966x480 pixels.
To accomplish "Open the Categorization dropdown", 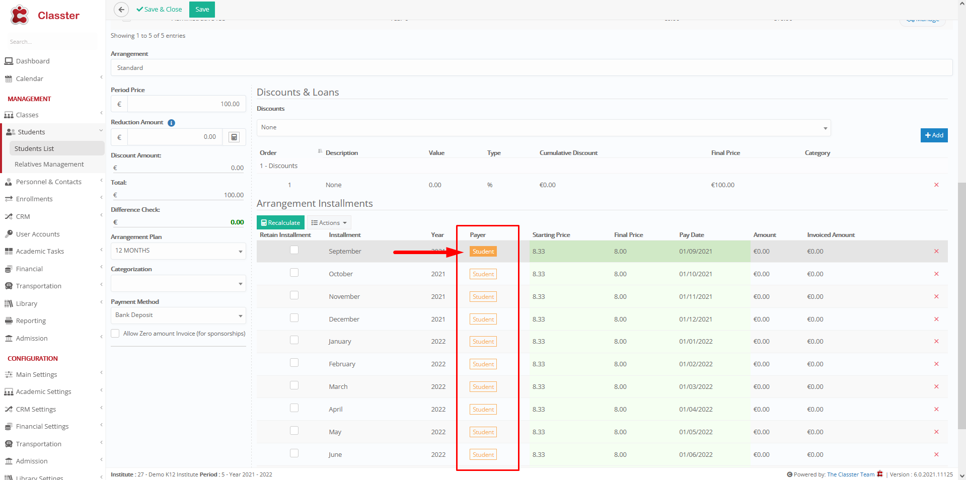I will pyautogui.click(x=178, y=283).
